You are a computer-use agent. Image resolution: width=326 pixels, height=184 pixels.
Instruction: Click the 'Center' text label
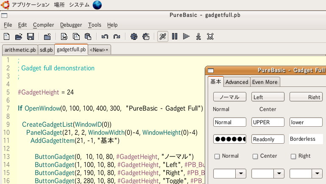click(x=268, y=109)
